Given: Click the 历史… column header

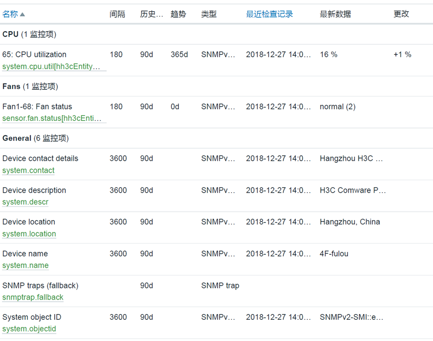Looking at the screenshot, I should [x=152, y=14].
